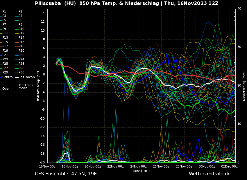Select the Control run legend entry
Image resolution: width=247 pixels, height=180 pixels.
(8, 77)
